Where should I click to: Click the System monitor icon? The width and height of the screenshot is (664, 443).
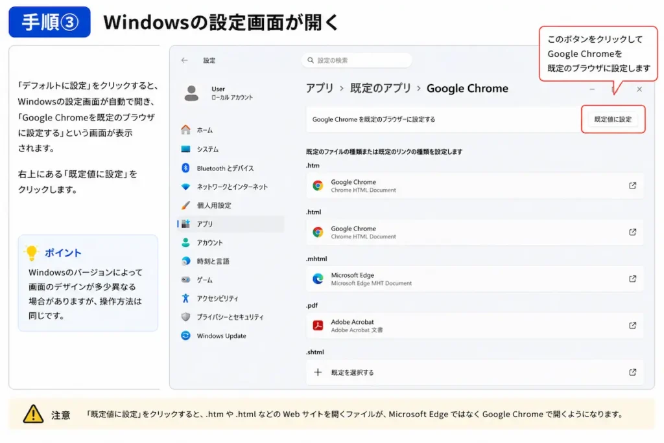coord(185,149)
